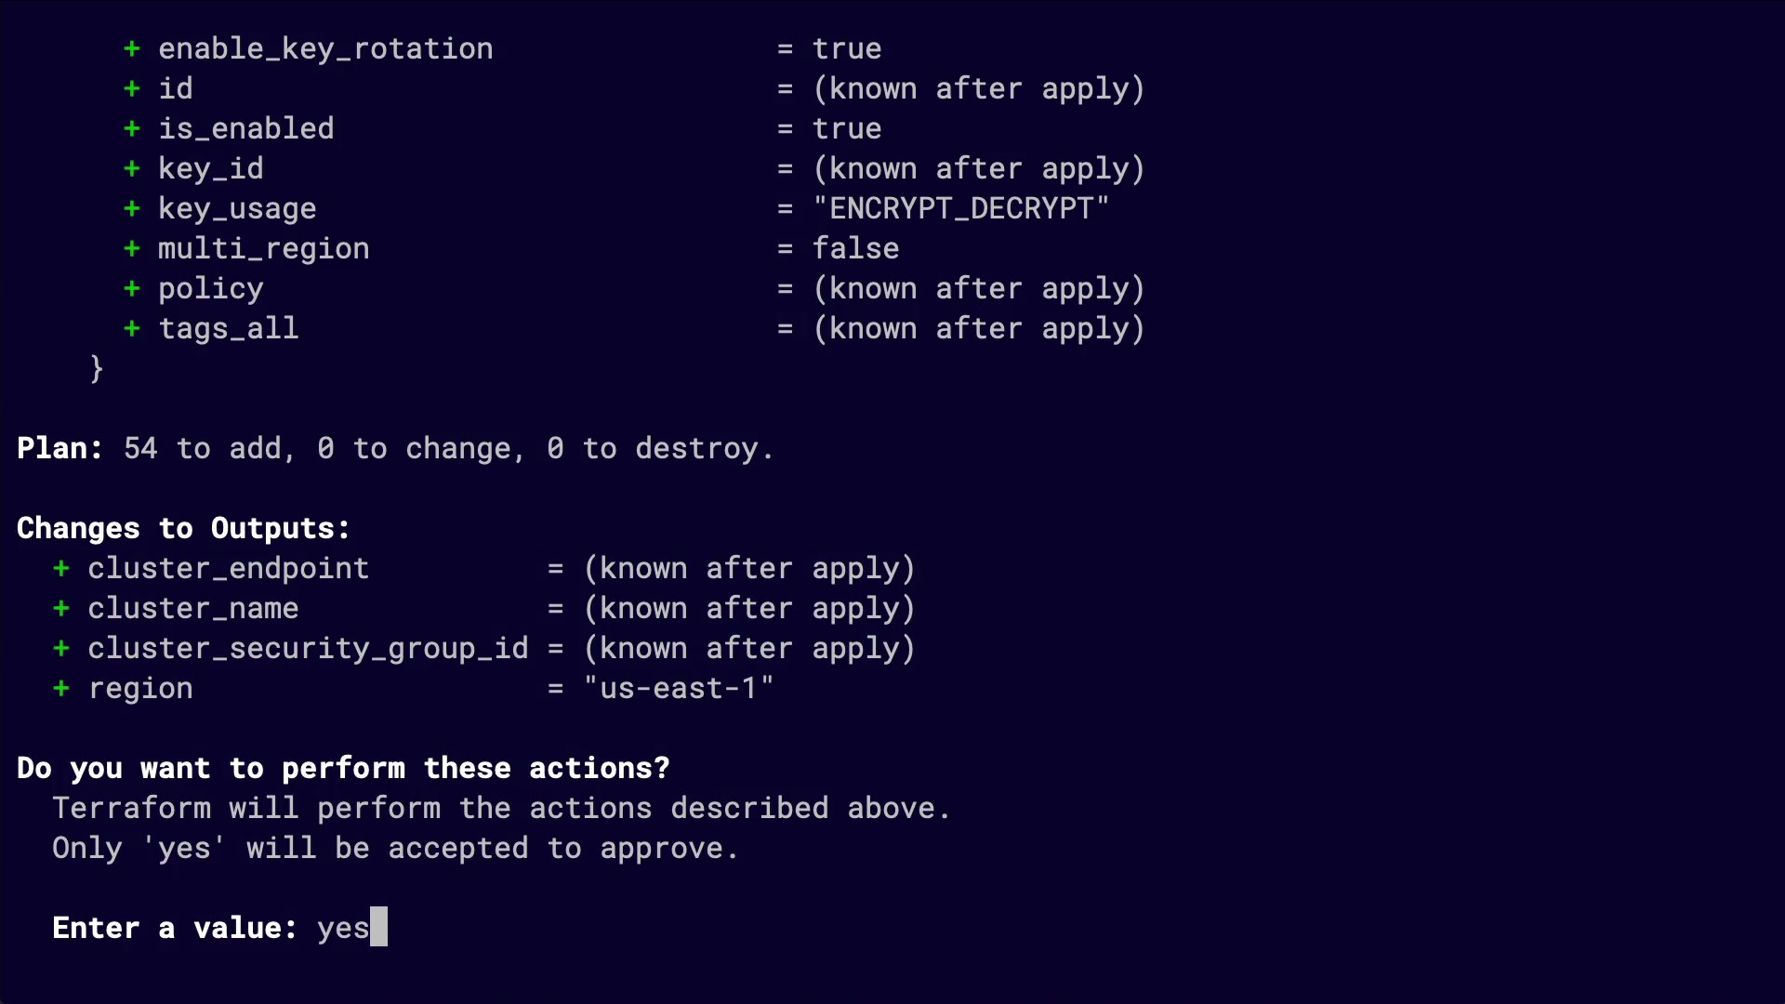Image resolution: width=1785 pixels, height=1004 pixels.
Task: Click the 'false' value of multi_region
Action: [855, 248]
